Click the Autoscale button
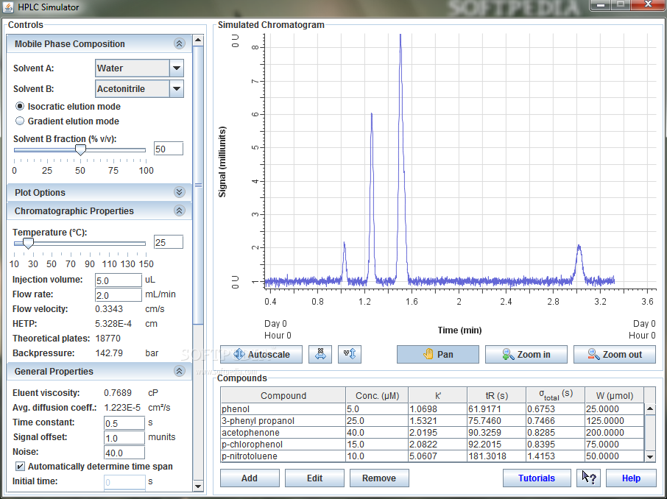This screenshot has height=499, width=667. (x=261, y=354)
